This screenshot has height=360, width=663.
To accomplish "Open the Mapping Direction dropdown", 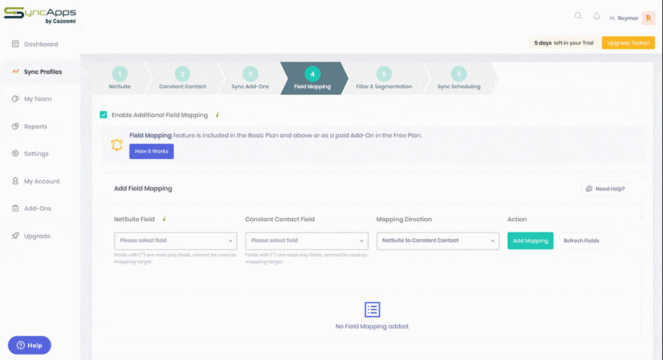I will click(438, 241).
